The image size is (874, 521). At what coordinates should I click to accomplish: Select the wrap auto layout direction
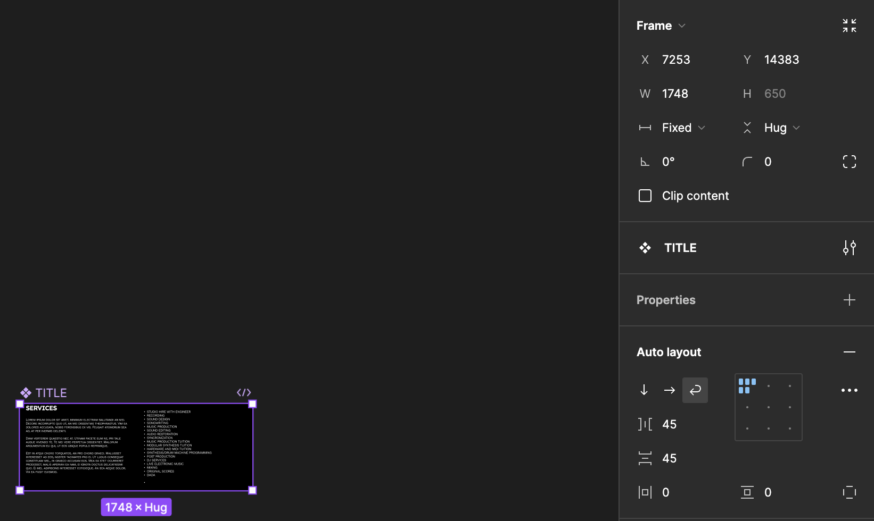click(695, 390)
